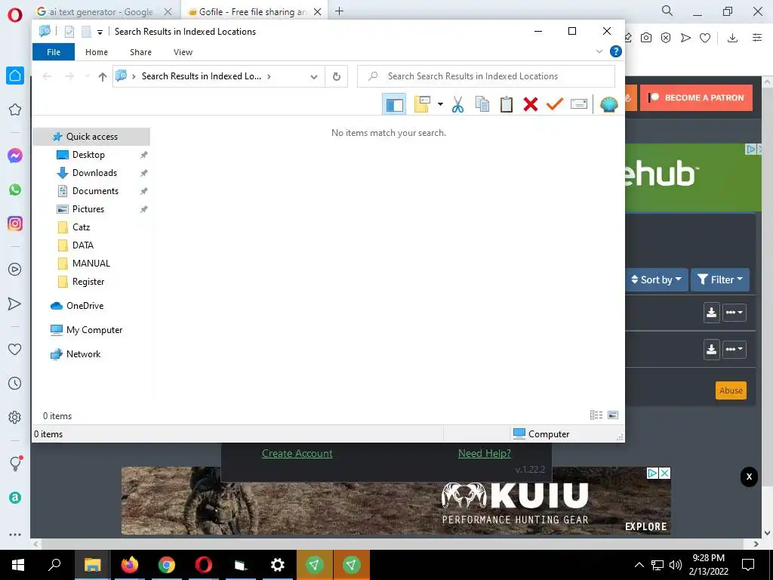Click the Windows Start button
The height and width of the screenshot is (580, 773).
click(x=18, y=565)
